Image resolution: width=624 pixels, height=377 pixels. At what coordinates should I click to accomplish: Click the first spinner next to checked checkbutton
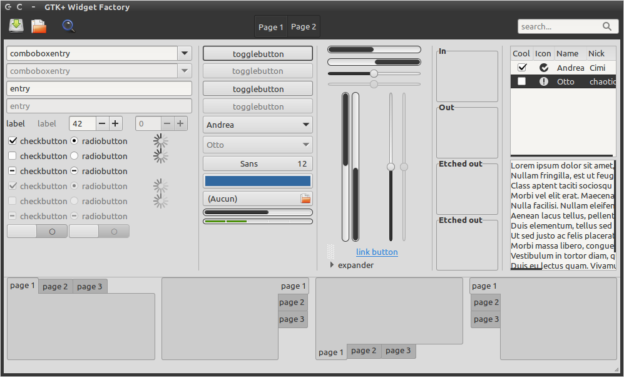click(x=161, y=141)
